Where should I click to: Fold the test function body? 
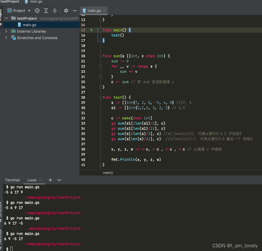[100, 97]
